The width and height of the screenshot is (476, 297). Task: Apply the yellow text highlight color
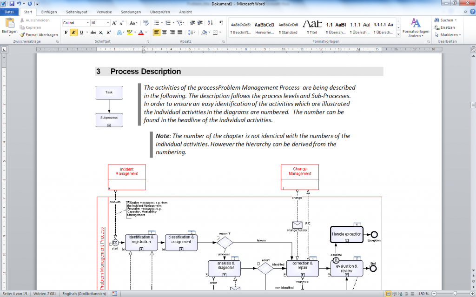(130, 32)
